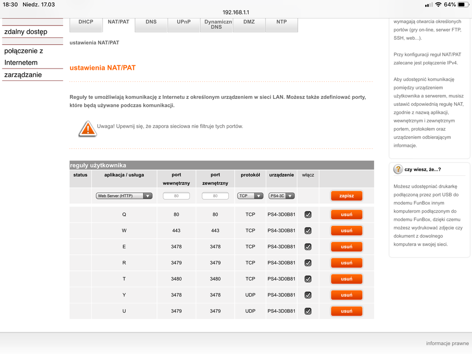
Task: Click the zapisz save button
Action: point(346,196)
